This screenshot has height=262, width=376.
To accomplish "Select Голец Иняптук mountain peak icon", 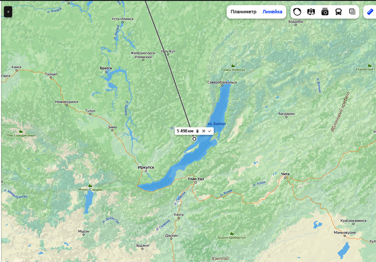I will tap(233, 66).
